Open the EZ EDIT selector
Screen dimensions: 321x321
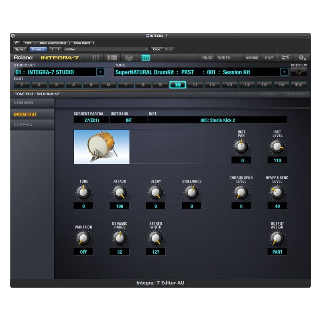270,94
